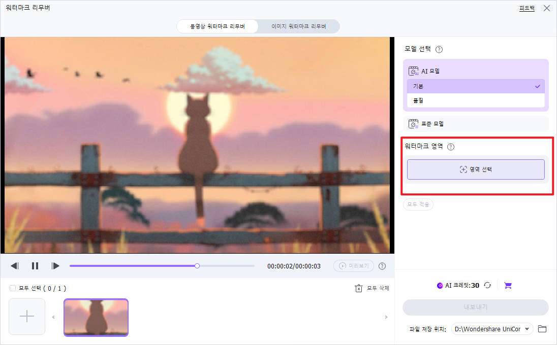Click the 00:00:02/00:00:03 timecode

pos(294,266)
